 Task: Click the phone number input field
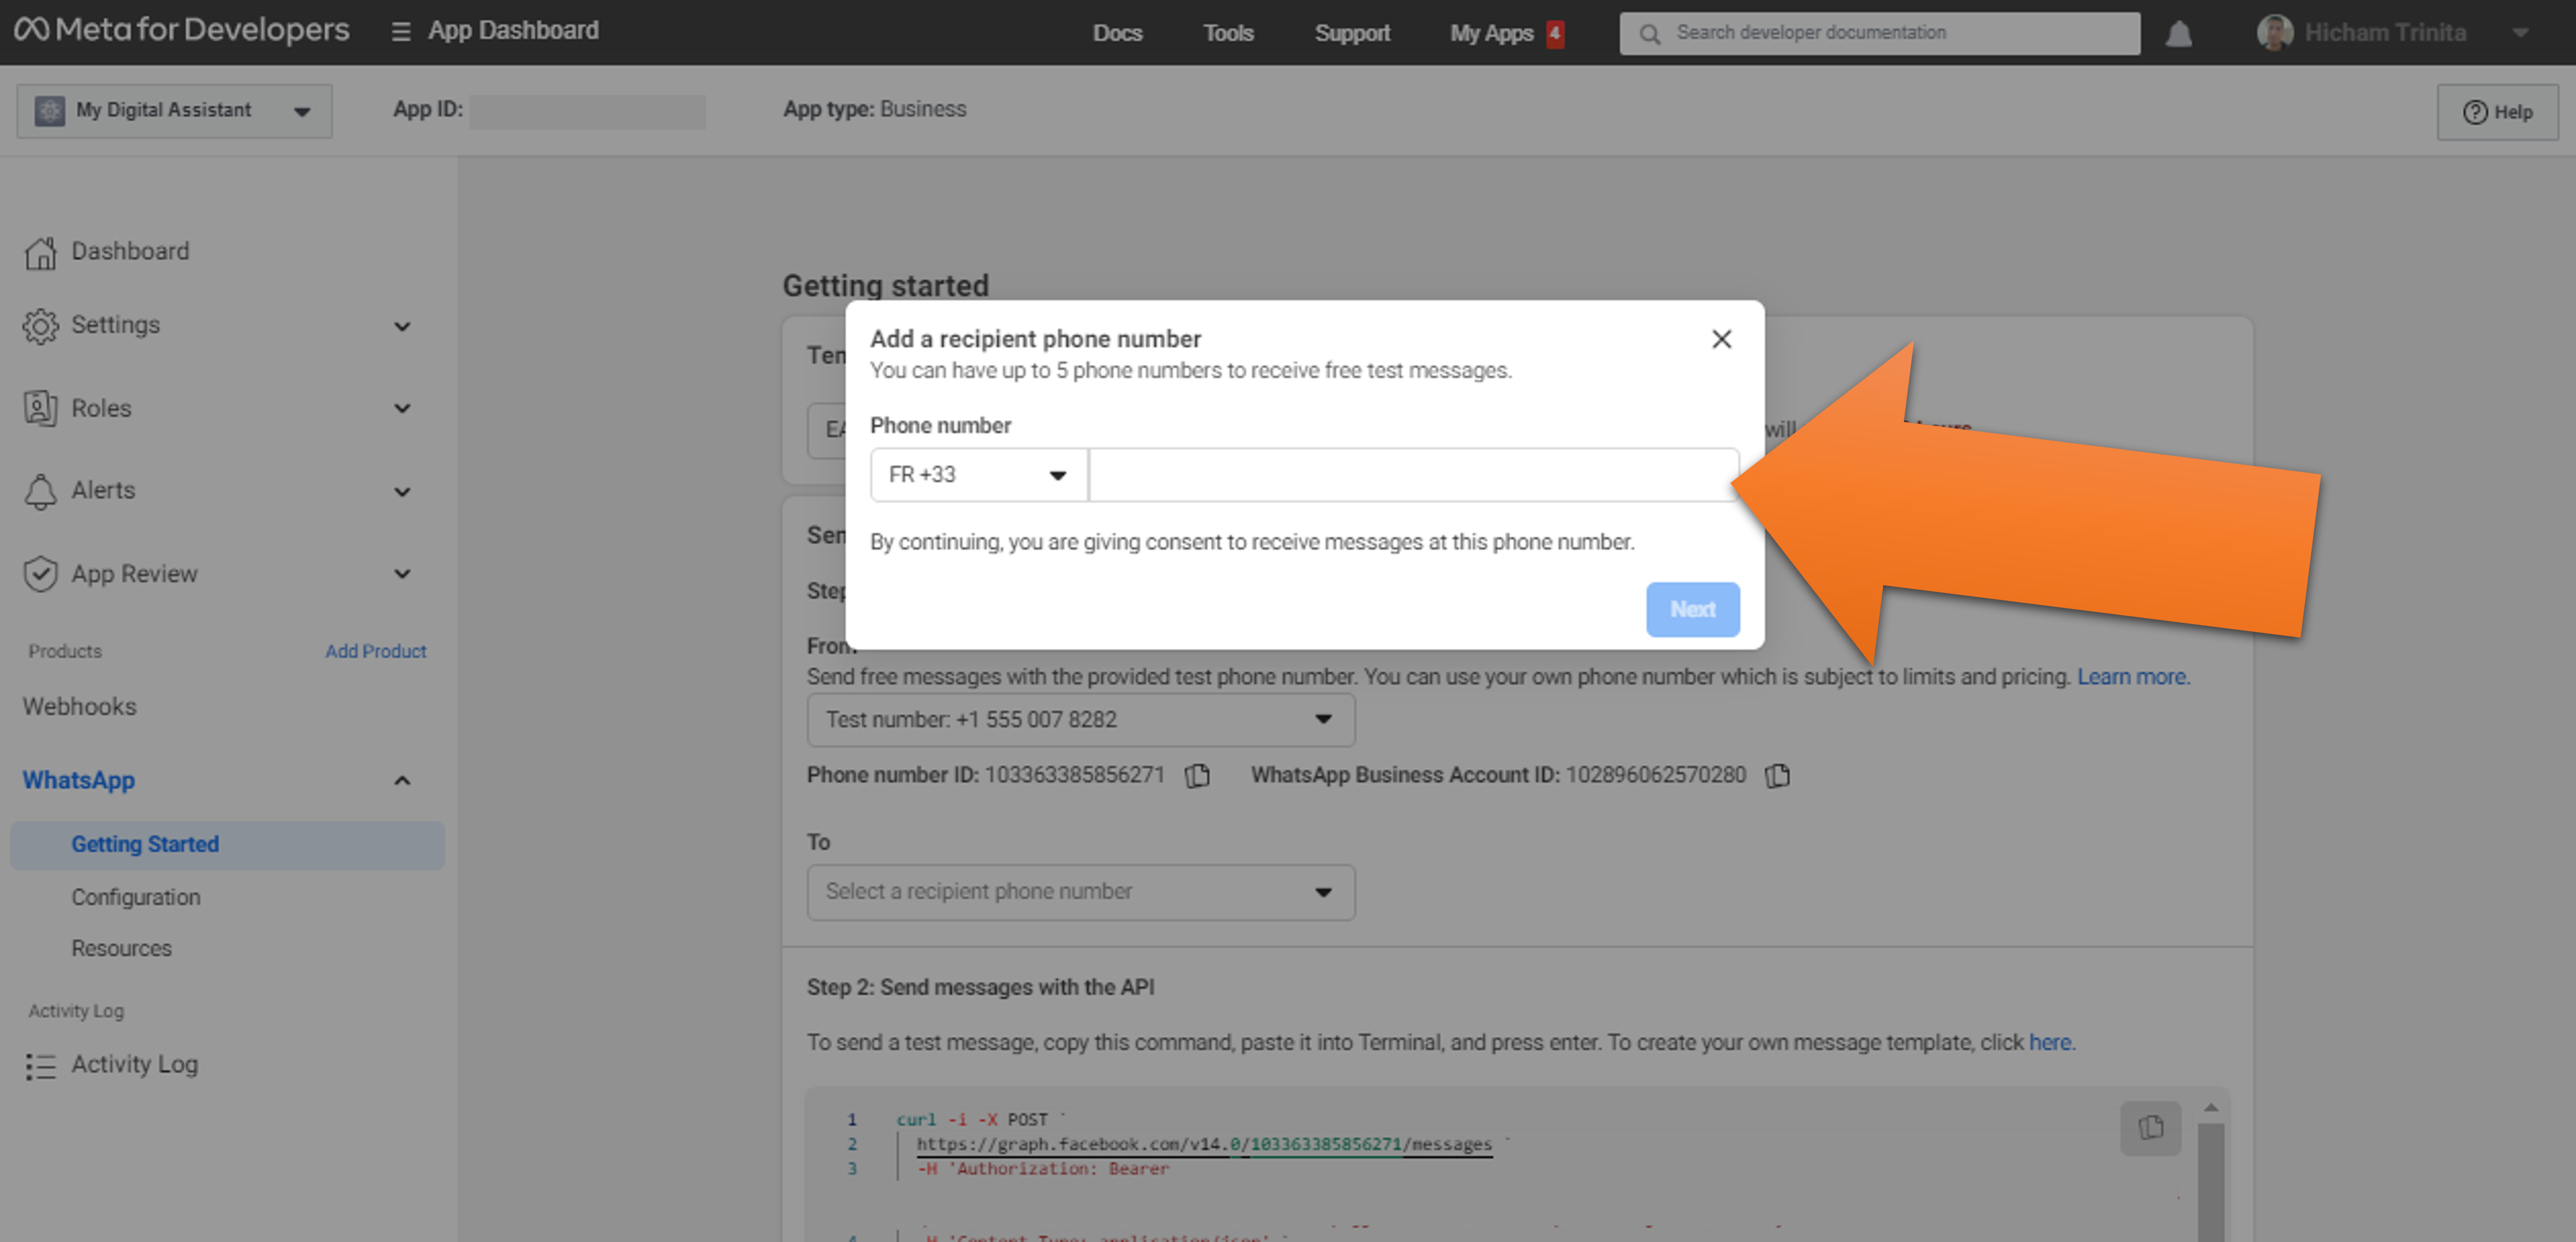click(x=1412, y=475)
